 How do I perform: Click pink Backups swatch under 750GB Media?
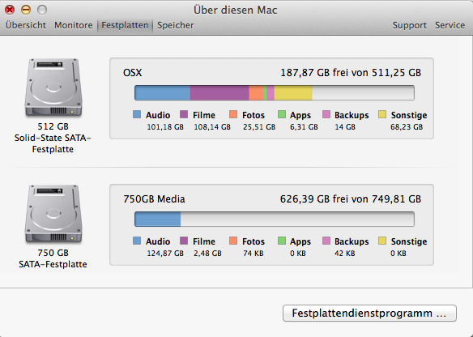(x=326, y=241)
